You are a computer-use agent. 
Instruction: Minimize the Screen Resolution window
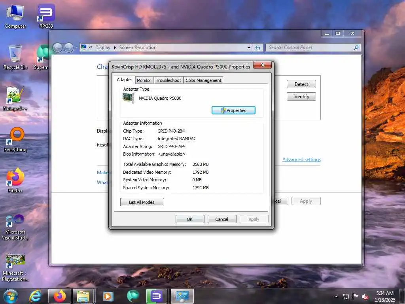327,34
